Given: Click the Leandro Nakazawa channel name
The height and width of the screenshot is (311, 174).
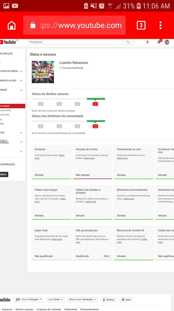Looking at the screenshot, I should [74, 63].
